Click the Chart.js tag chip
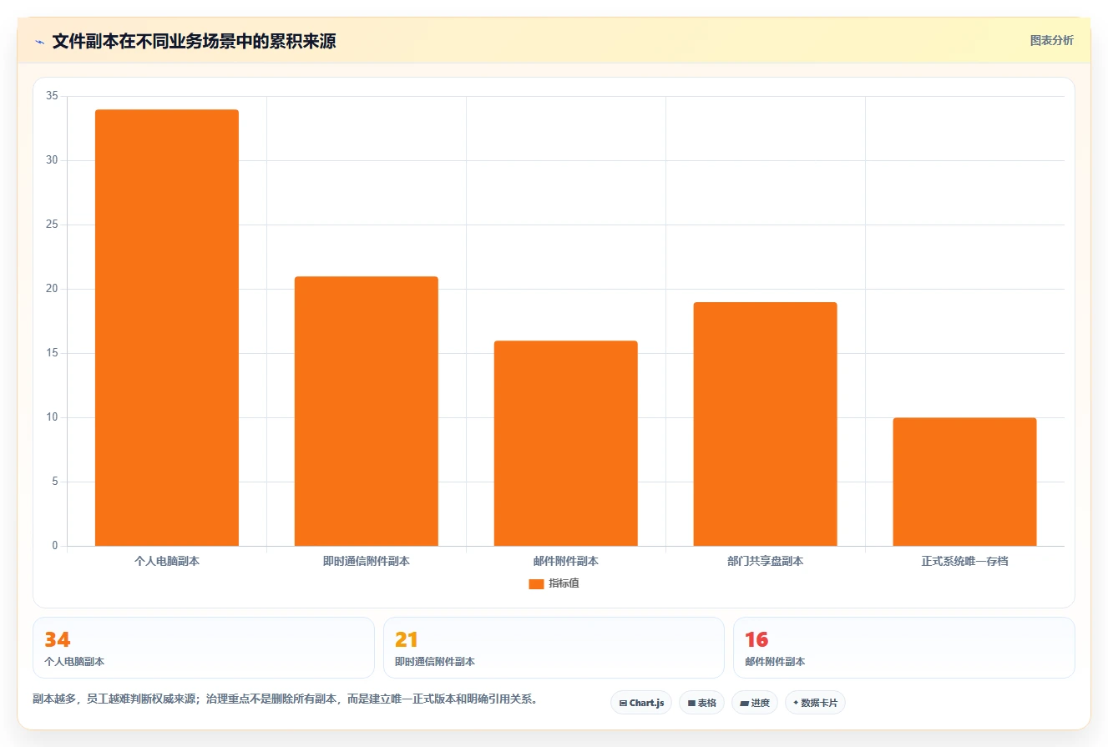 [x=641, y=703]
